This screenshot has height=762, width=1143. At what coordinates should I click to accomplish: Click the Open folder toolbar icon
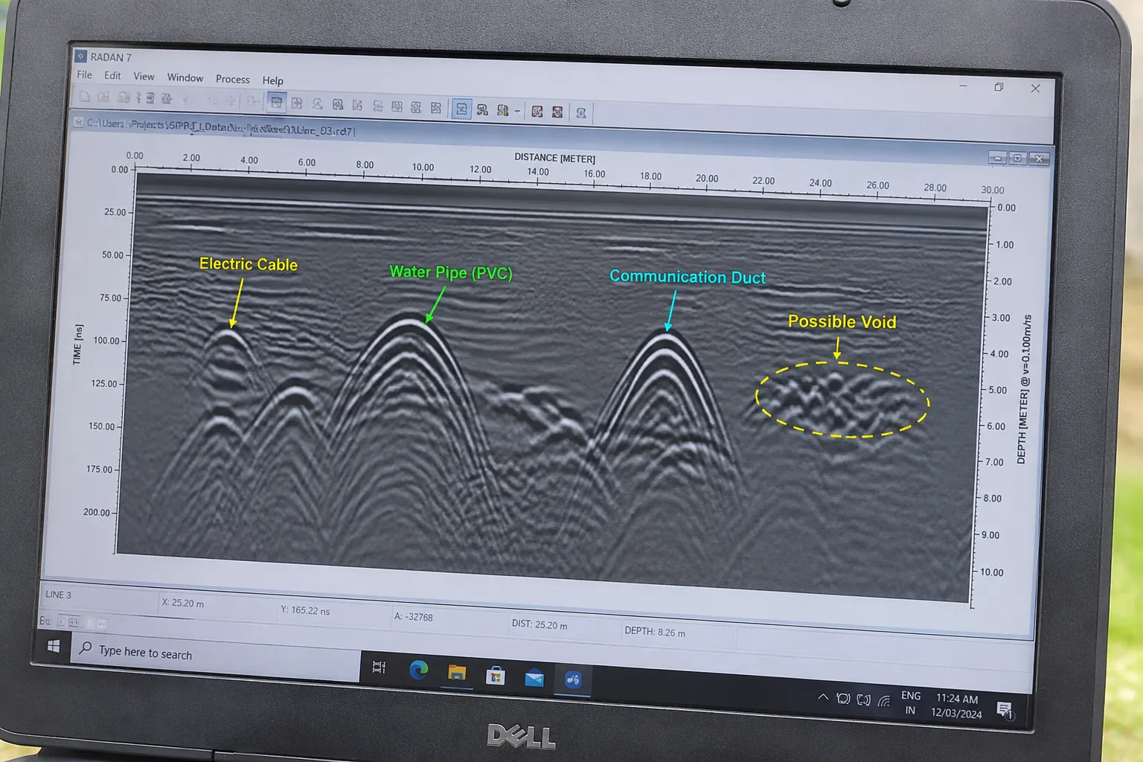pos(103,97)
